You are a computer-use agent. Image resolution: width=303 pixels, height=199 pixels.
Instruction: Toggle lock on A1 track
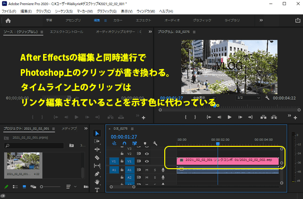click(122, 170)
